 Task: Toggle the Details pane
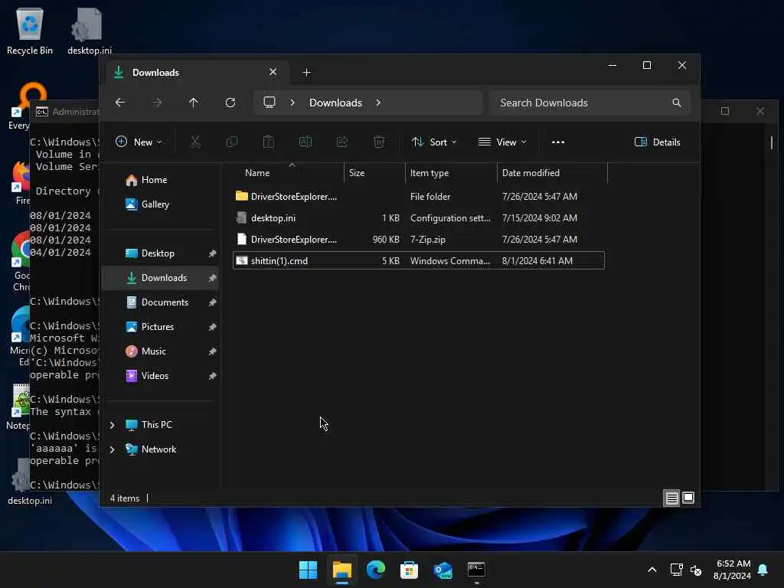(x=657, y=142)
